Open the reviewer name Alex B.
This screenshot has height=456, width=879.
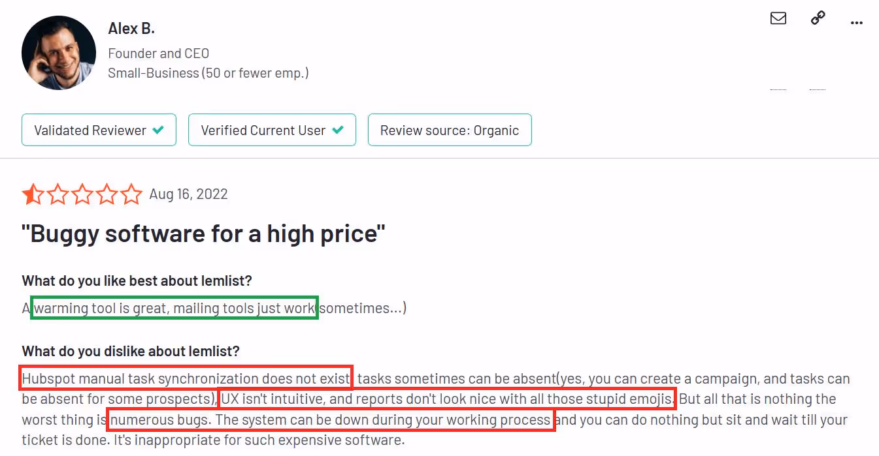[x=131, y=28]
